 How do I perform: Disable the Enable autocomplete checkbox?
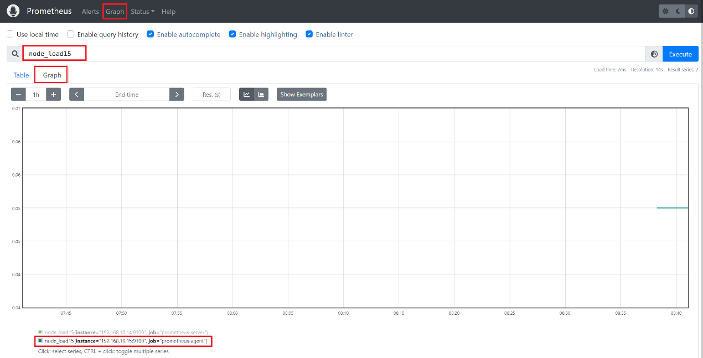(151, 34)
